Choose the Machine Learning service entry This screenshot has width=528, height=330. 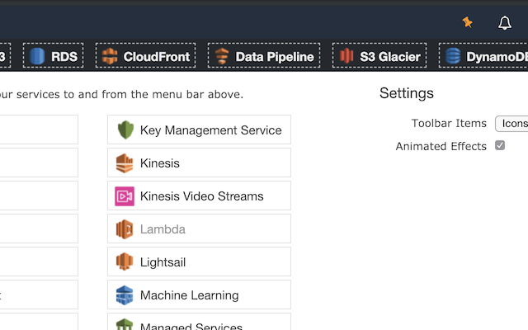pyautogui.click(x=199, y=295)
